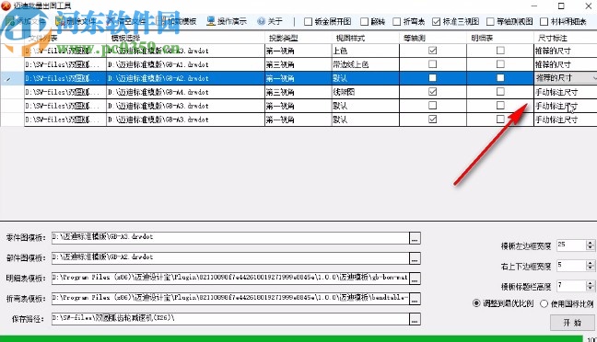Click the GB-A2.drwdot template cell

(185, 78)
